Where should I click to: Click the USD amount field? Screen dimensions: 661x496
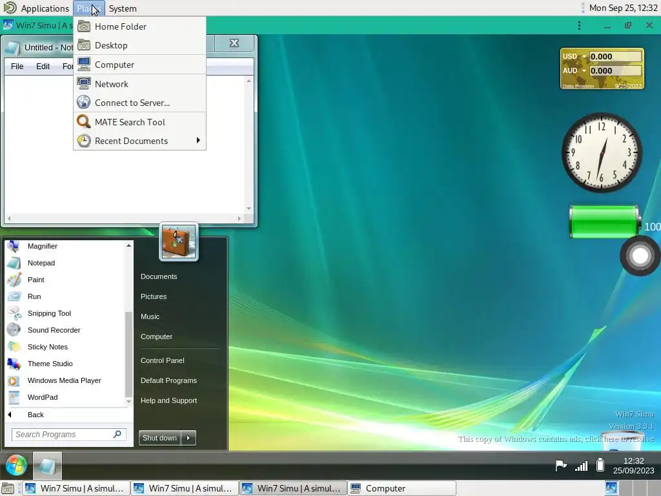615,57
